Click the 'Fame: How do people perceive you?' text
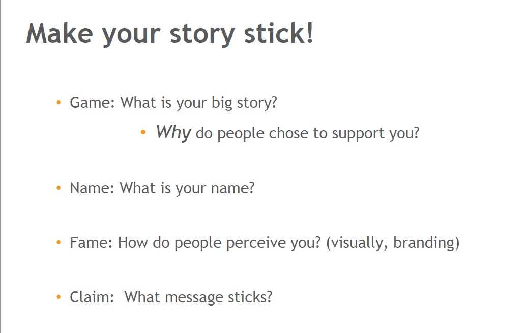Image resolution: width=526 pixels, height=333 pixels. click(195, 243)
